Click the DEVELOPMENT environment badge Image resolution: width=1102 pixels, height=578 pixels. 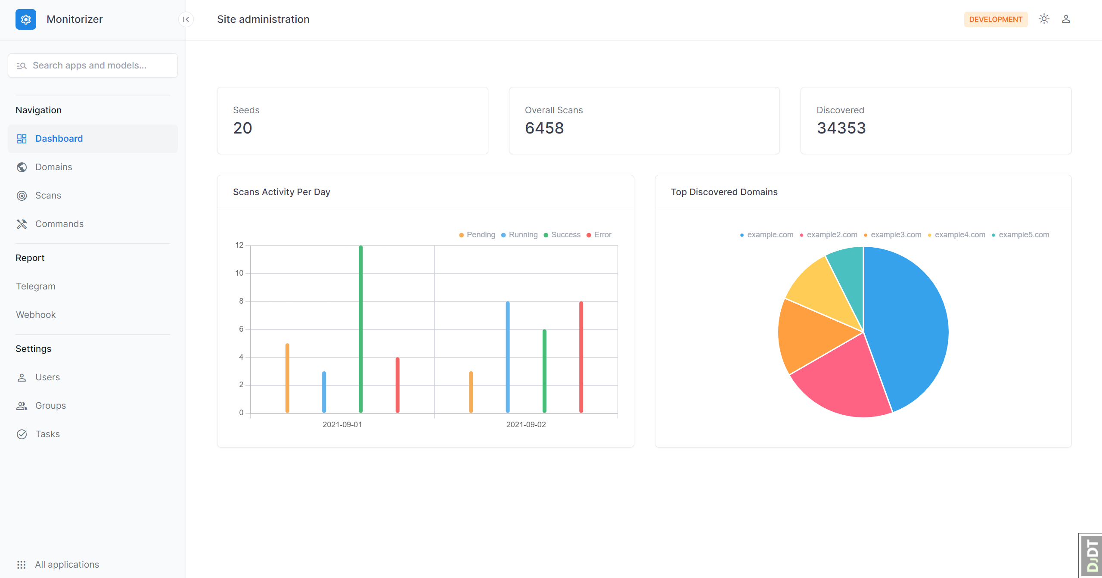[995, 19]
